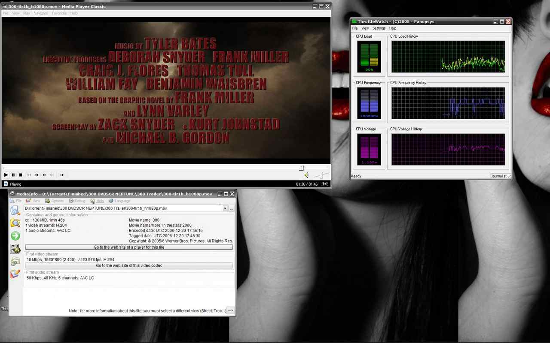550x343 pixels.
Task: Click the volume slider in Media Player Classic
Action: [x=321, y=175]
